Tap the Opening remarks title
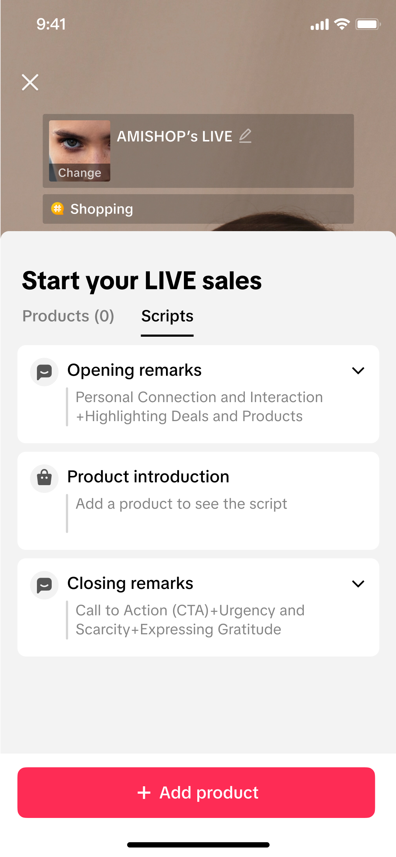Screen dimensions: 396x857 click(x=134, y=370)
